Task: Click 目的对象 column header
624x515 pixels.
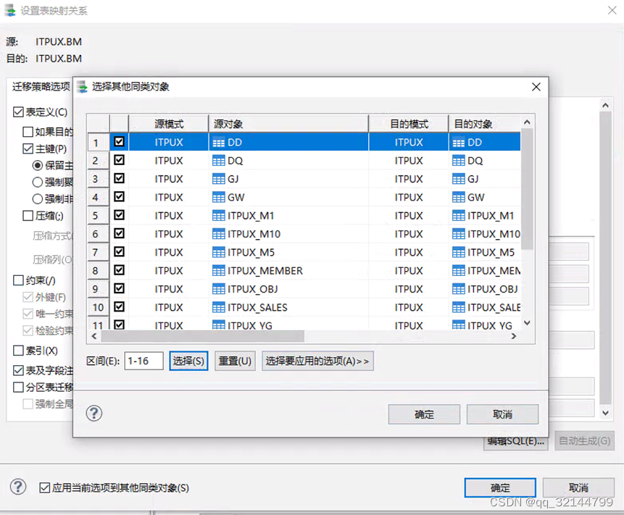Action: click(x=484, y=124)
